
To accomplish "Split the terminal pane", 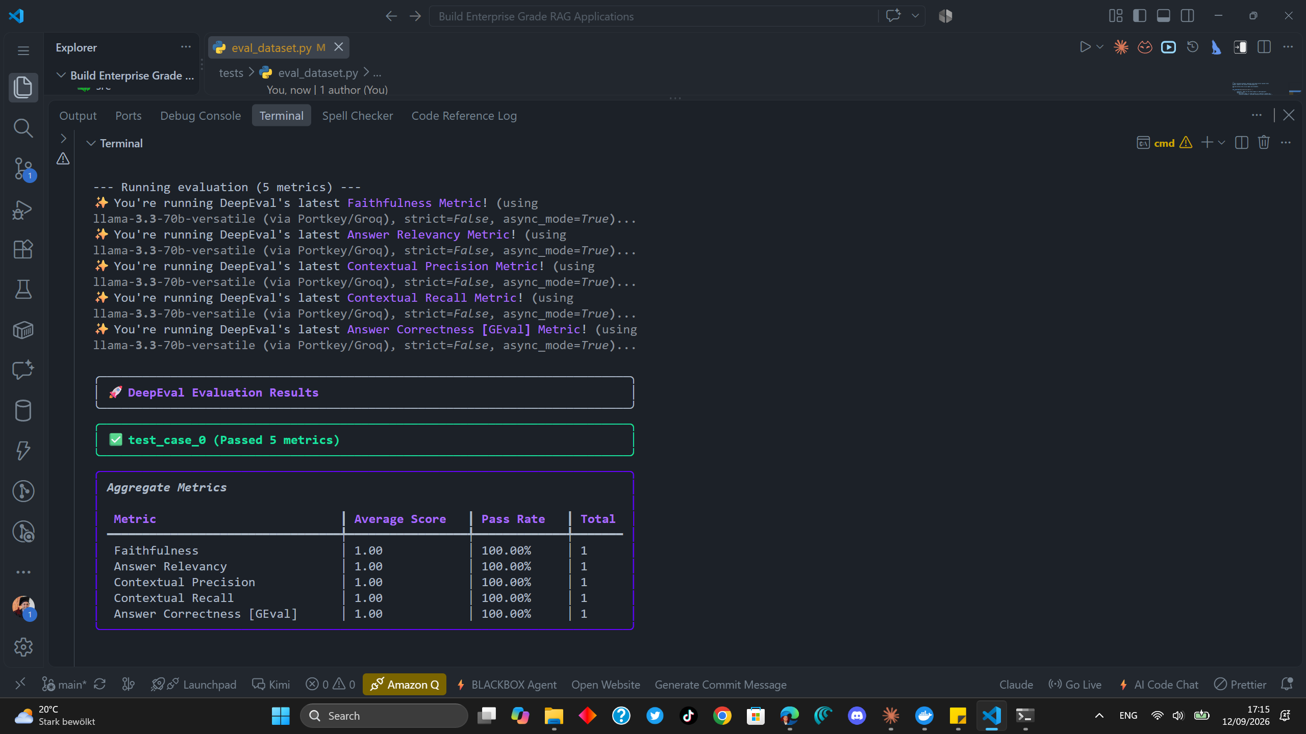I will point(1242,143).
